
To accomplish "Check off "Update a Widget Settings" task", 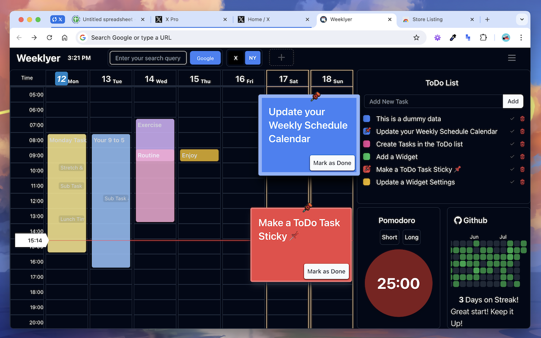I will click(x=512, y=182).
